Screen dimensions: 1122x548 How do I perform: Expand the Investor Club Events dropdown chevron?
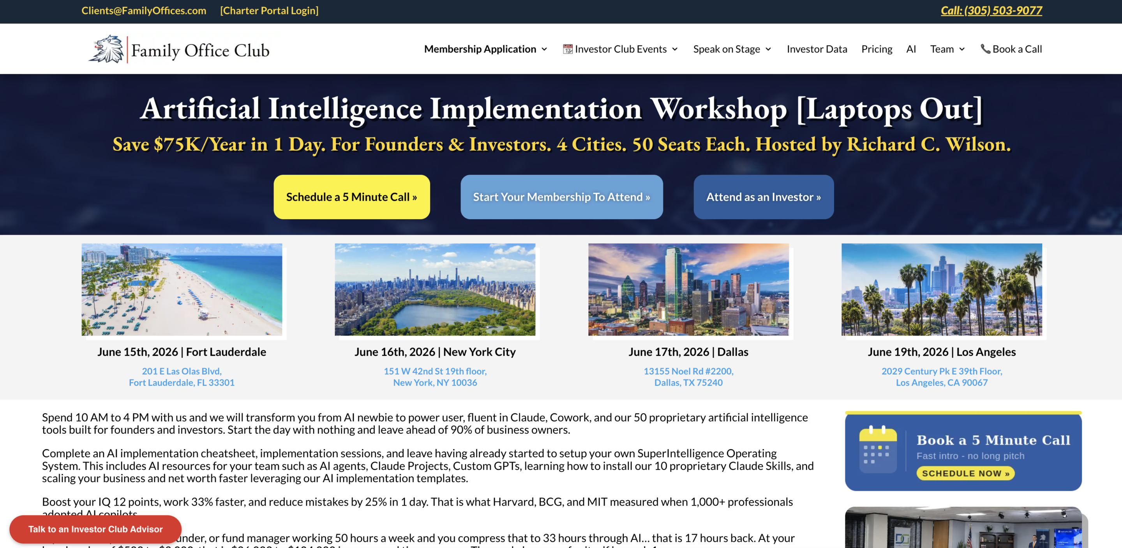675,49
